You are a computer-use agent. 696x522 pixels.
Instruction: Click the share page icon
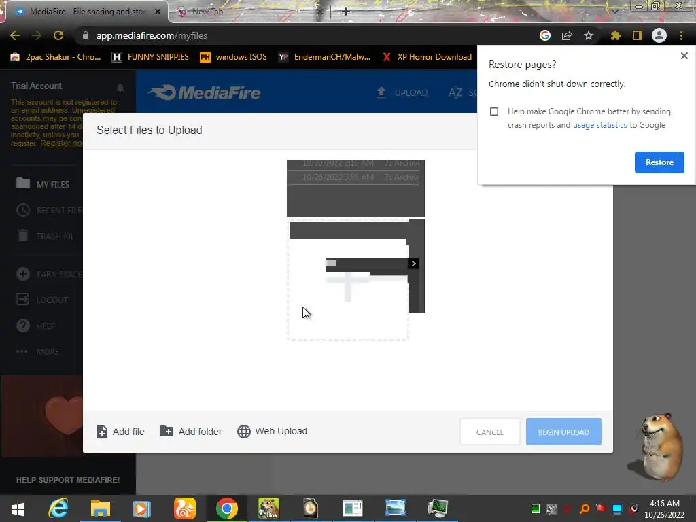[x=567, y=35]
